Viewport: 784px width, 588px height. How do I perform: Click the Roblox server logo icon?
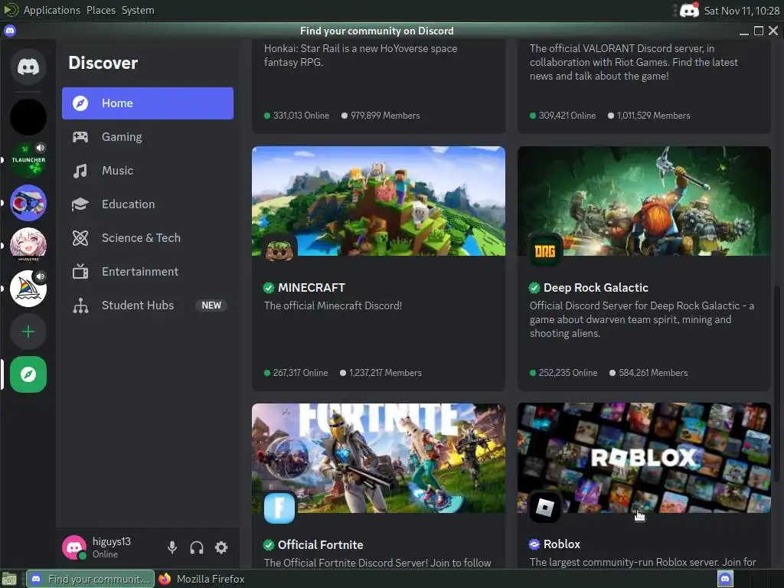coord(544,508)
